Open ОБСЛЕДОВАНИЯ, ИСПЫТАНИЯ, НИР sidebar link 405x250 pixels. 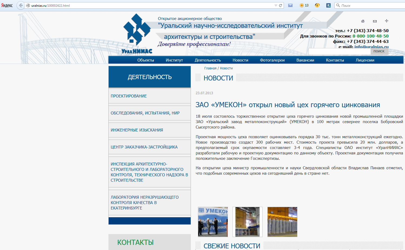coord(145,113)
